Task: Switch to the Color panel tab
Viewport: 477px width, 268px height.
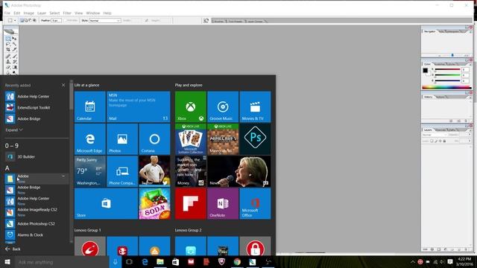Action: pyautogui.click(x=427, y=64)
